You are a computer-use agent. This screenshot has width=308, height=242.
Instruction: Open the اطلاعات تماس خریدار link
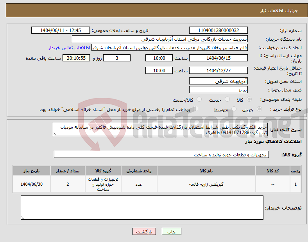[x=69, y=48]
